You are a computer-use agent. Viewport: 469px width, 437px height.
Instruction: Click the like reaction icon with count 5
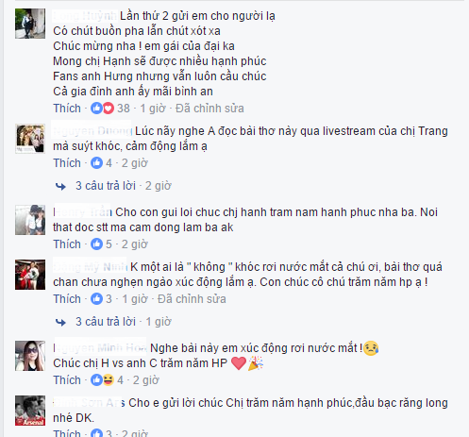(x=96, y=244)
